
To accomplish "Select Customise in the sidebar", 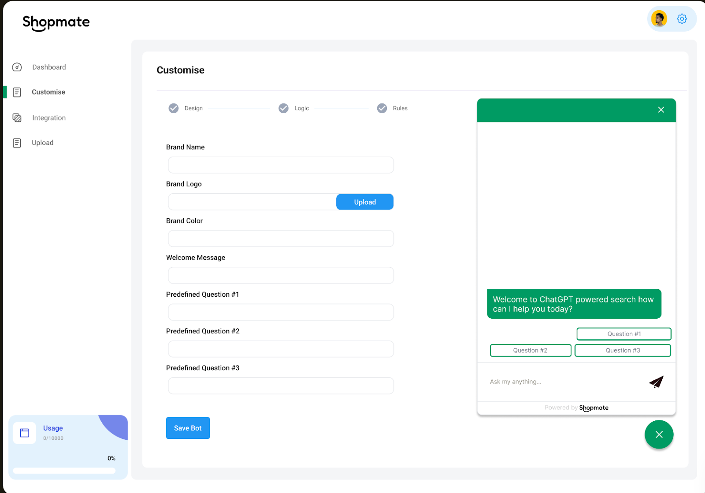I will (48, 92).
